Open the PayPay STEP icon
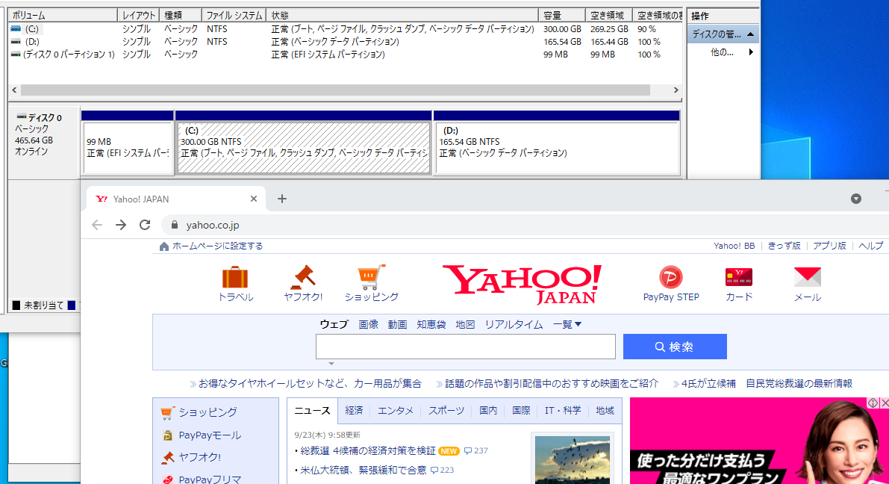This screenshot has width=889, height=484. pos(671,277)
